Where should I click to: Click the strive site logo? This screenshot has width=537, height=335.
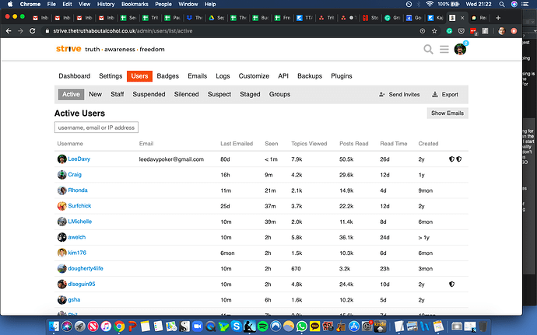point(68,49)
